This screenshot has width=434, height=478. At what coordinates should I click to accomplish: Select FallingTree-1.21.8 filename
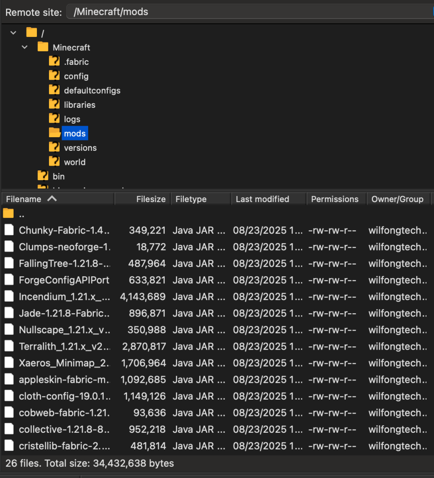click(64, 264)
